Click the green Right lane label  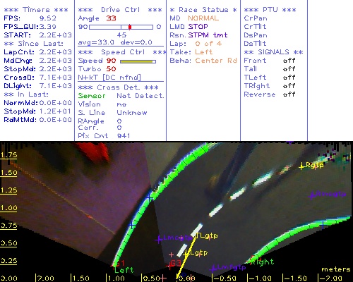[262, 262]
